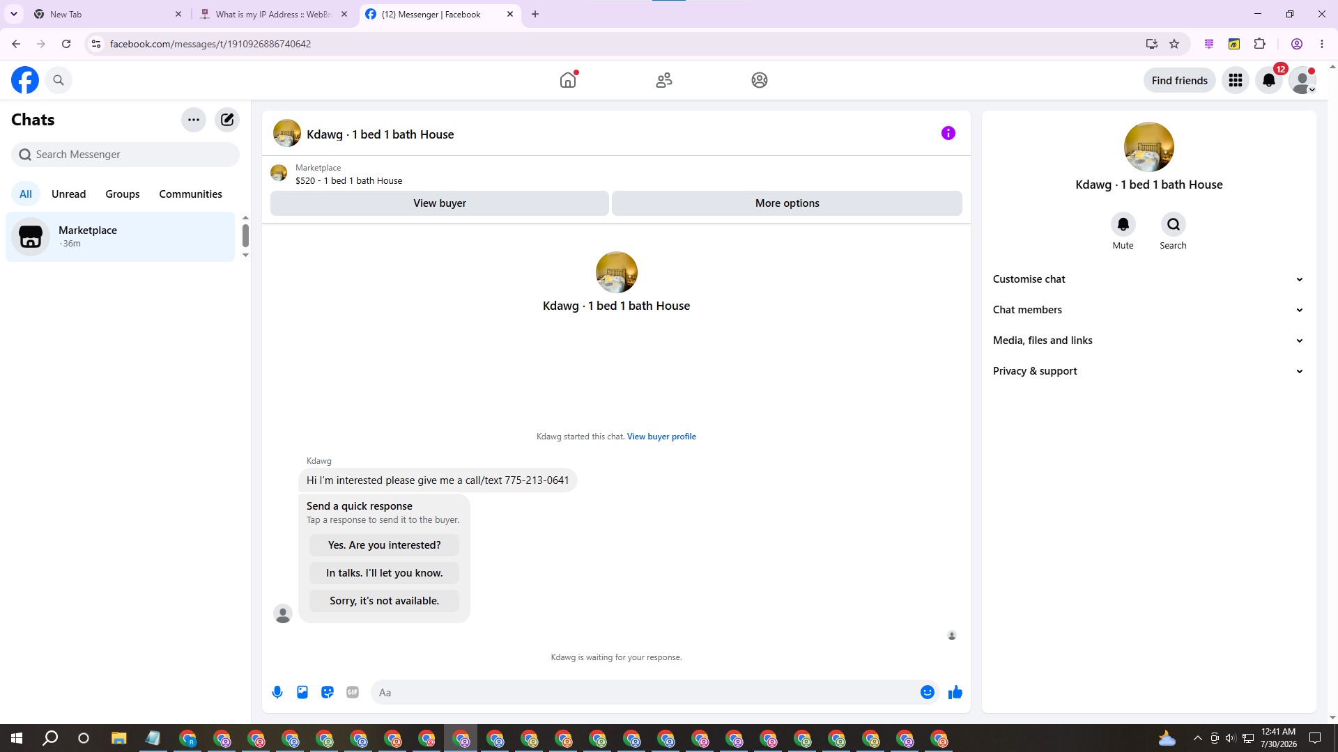
Task: Install app icon in address bar
Action: tap(1152, 44)
